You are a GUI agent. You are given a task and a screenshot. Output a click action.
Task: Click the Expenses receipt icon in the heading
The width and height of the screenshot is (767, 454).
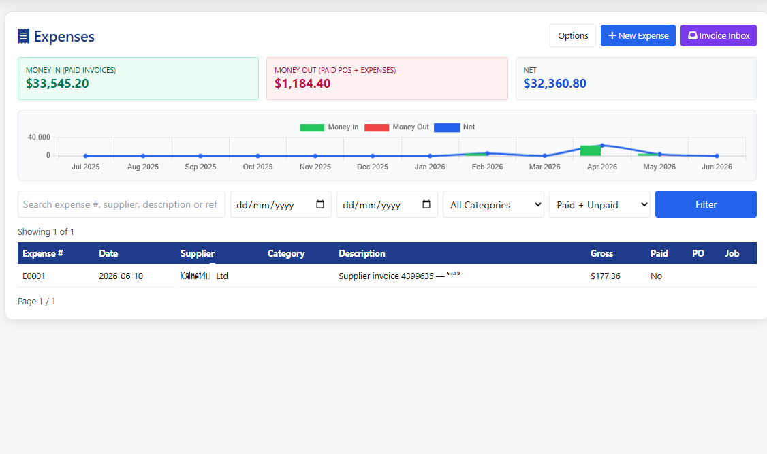click(x=23, y=36)
